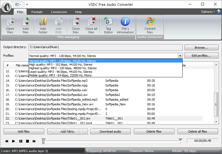This screenshot has width=222, height=154.
Task: Click the Codec: MP3 status bar entry
Action: 24,151
